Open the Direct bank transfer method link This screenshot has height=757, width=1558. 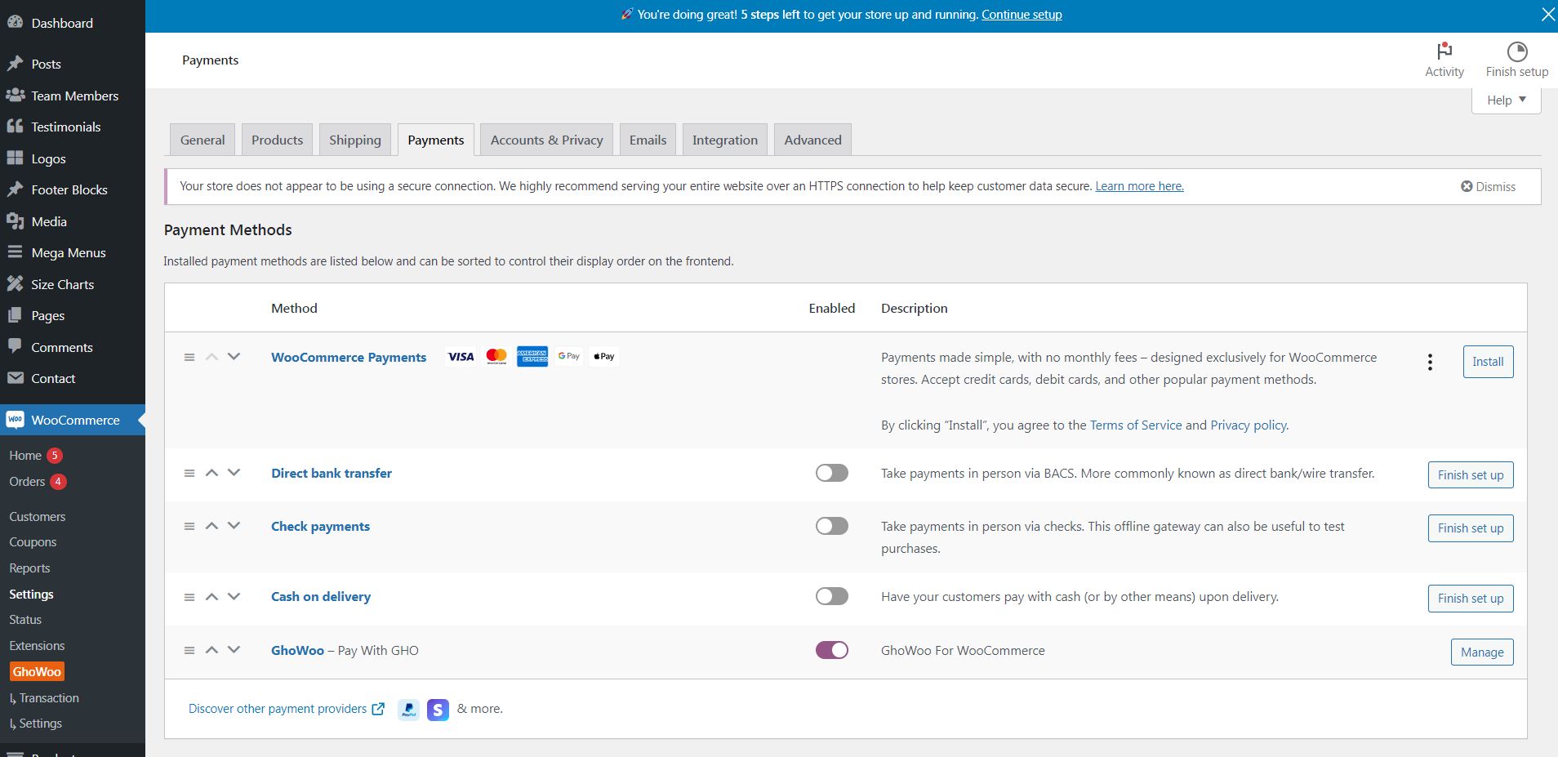click(332, 473)
